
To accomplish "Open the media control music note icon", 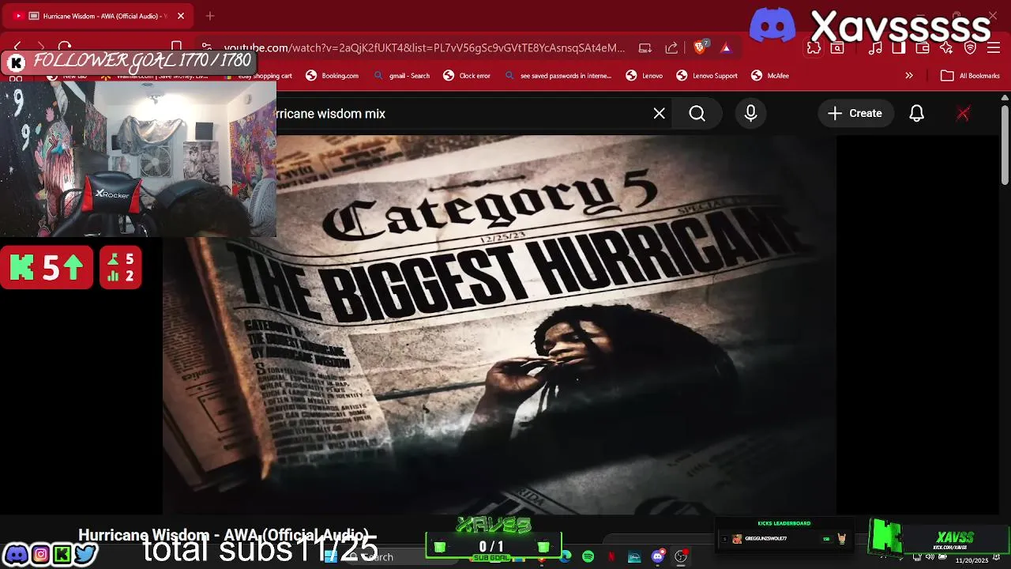I will click(875, 48).
